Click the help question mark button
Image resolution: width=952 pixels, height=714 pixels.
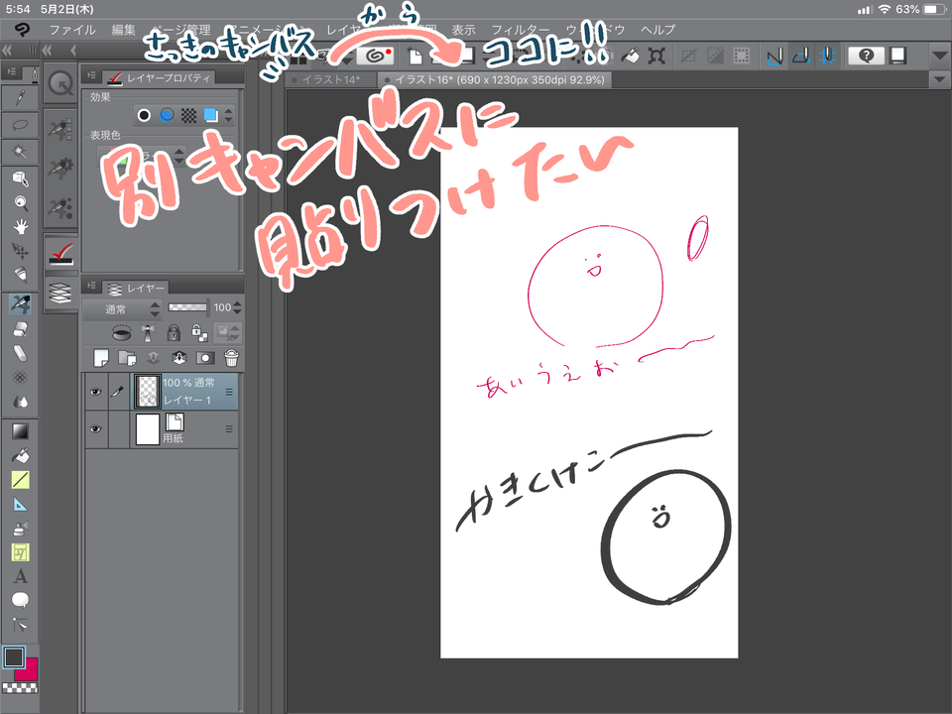coord(865,57)
